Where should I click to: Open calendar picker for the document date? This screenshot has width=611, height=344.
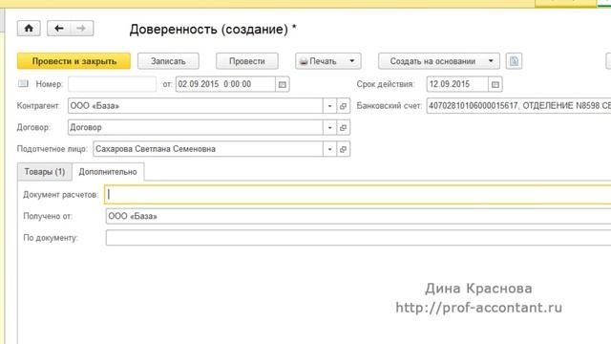click(283, 84)
